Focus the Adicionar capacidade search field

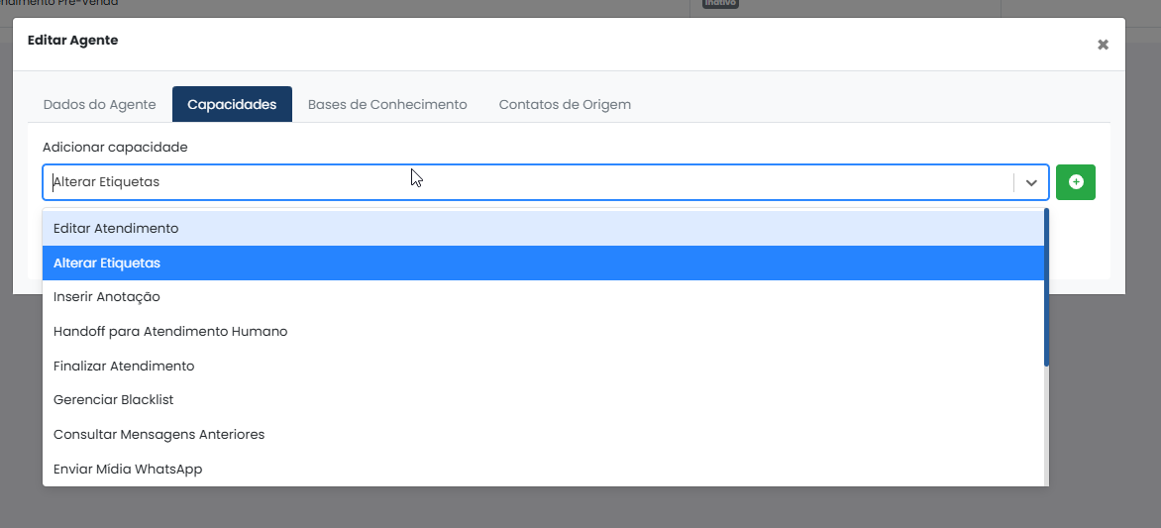point(529,182)
